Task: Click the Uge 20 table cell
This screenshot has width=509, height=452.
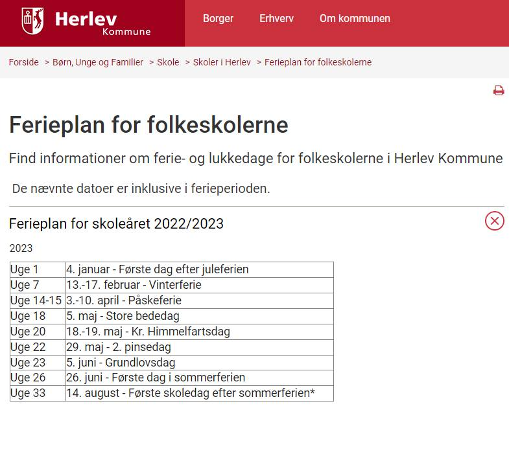Action: point(38,332)
